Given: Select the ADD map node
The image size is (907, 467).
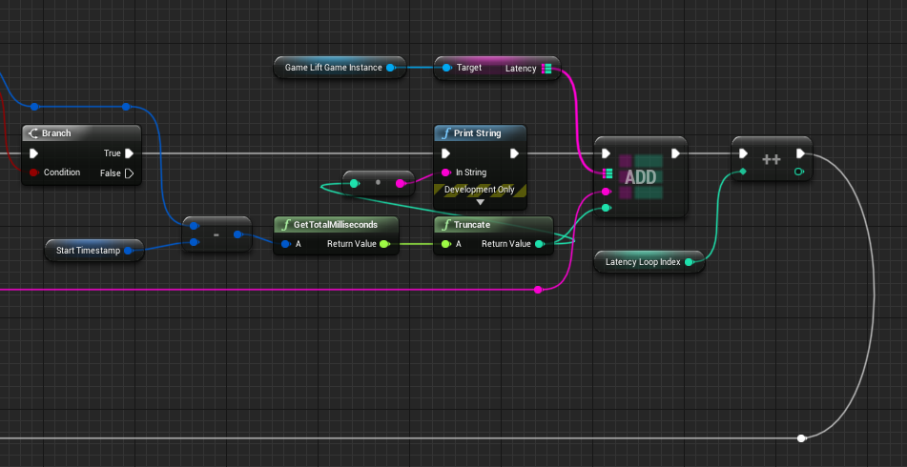Looking at the screenshot, I should pyautogui.click(x=641, y=177).
